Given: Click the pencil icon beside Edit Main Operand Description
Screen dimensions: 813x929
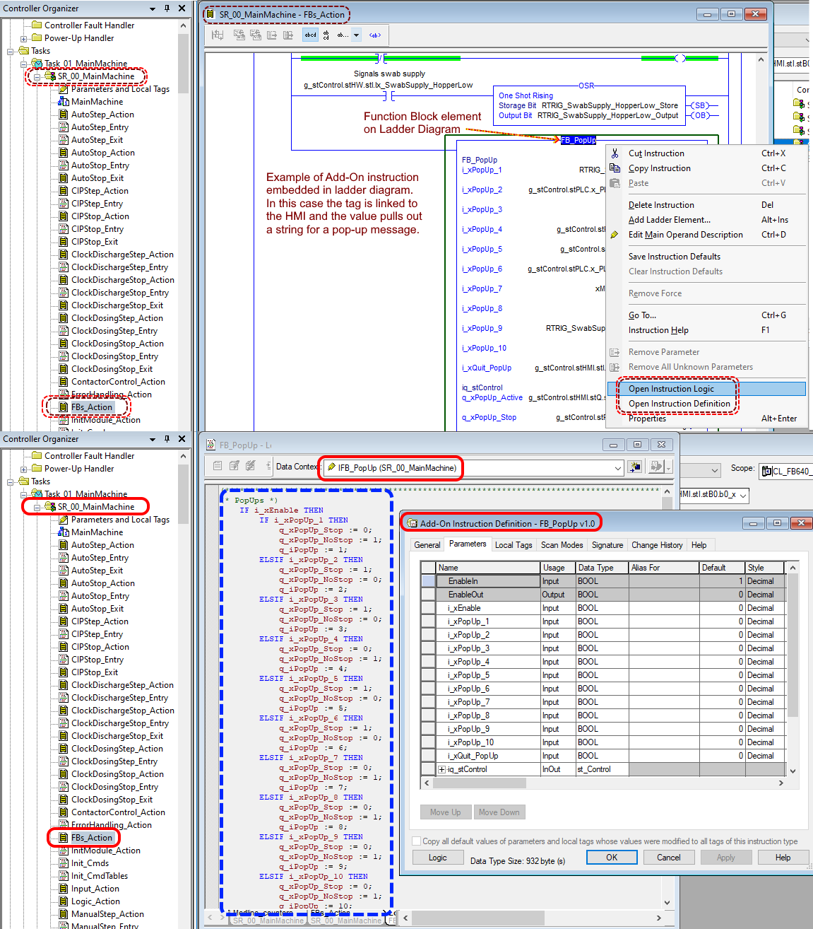Looking at the screenshot, I should pyautogui.click(x=615, y=235).
